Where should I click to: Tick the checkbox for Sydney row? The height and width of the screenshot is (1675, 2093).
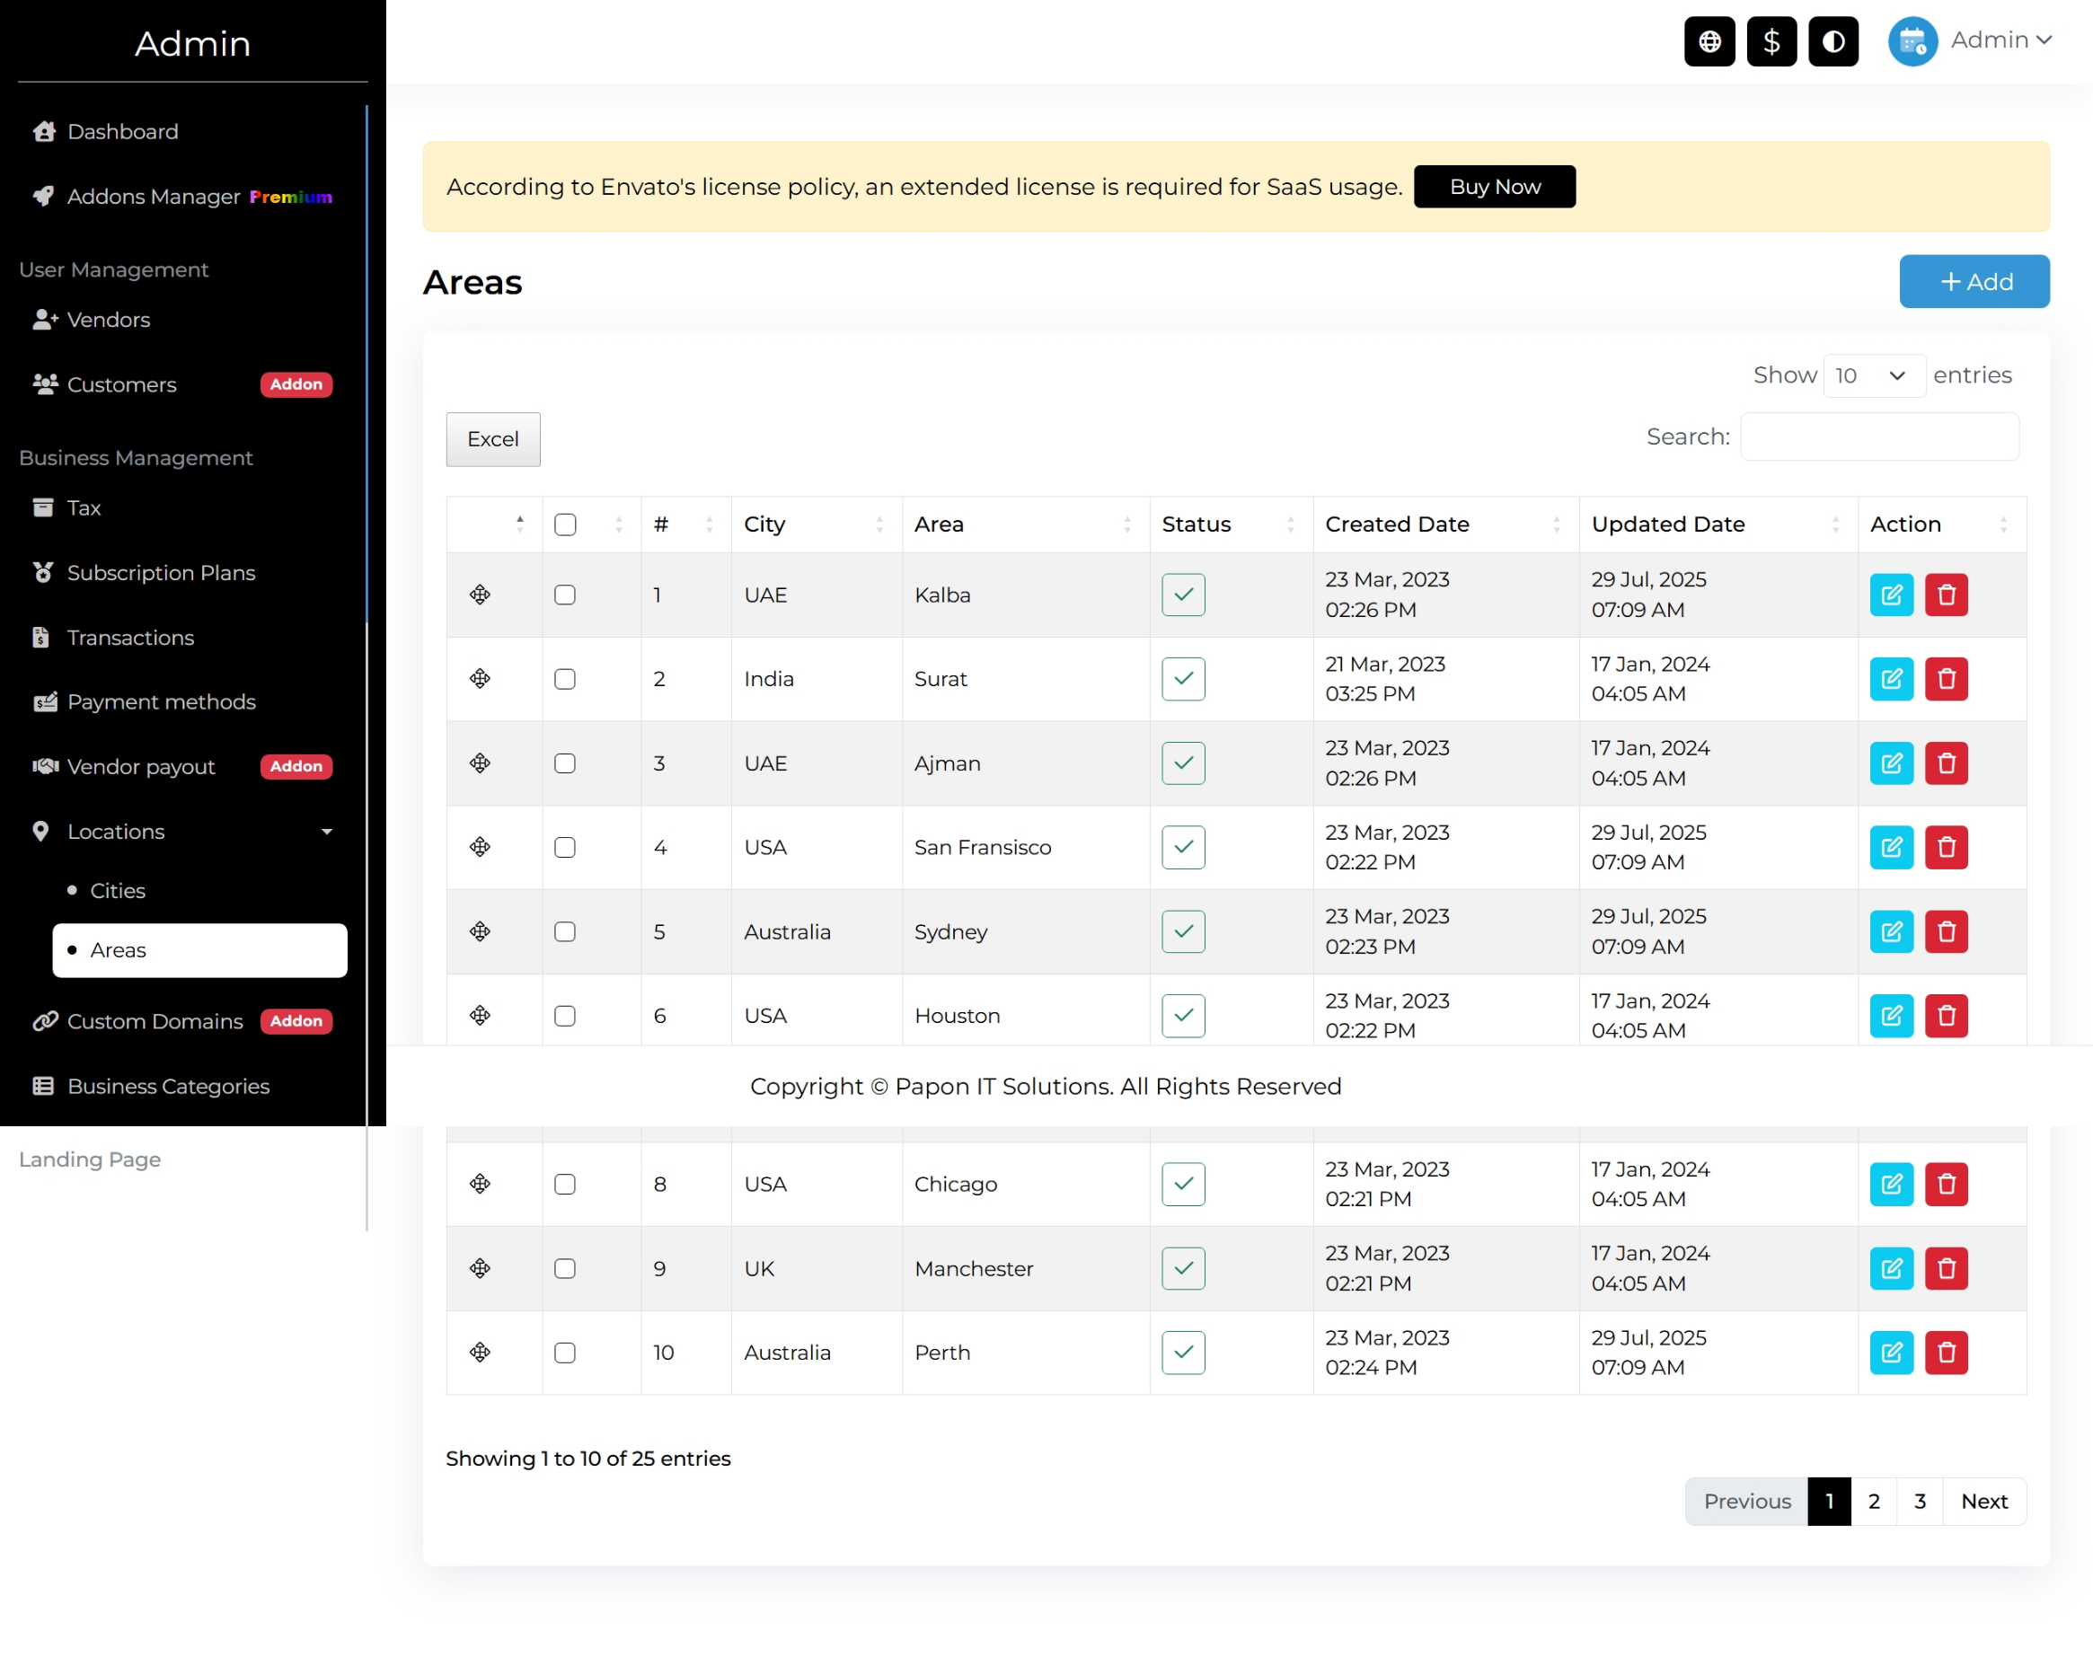click(x=565, y=931)
